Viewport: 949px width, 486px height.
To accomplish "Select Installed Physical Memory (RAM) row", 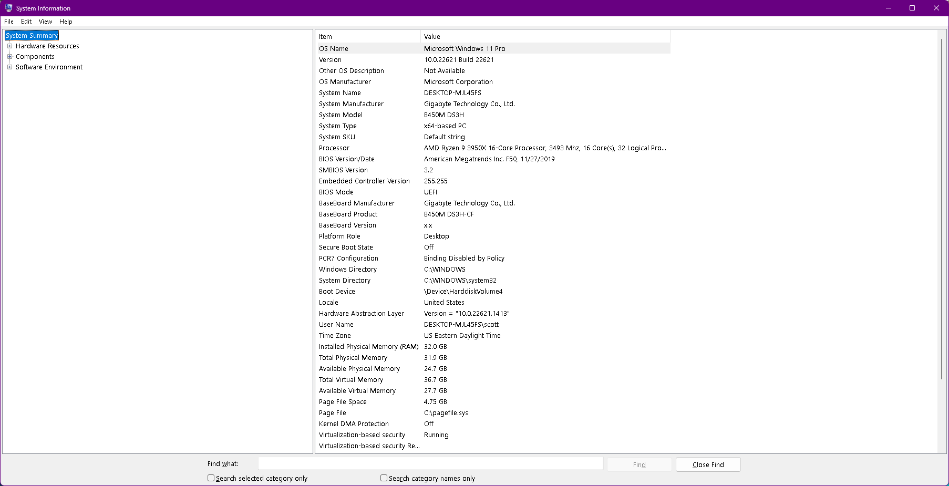I will click(x=493, y=346).
